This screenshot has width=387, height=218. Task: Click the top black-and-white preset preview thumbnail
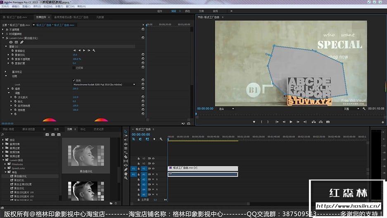tap(86, 156)
